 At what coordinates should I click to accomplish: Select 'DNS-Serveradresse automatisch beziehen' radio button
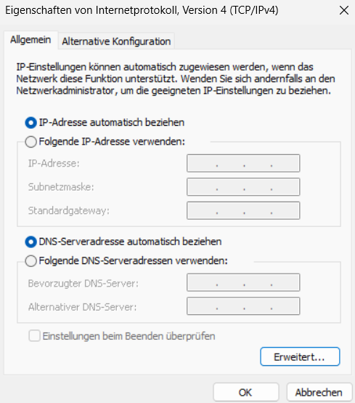click(x=30, y=242)
